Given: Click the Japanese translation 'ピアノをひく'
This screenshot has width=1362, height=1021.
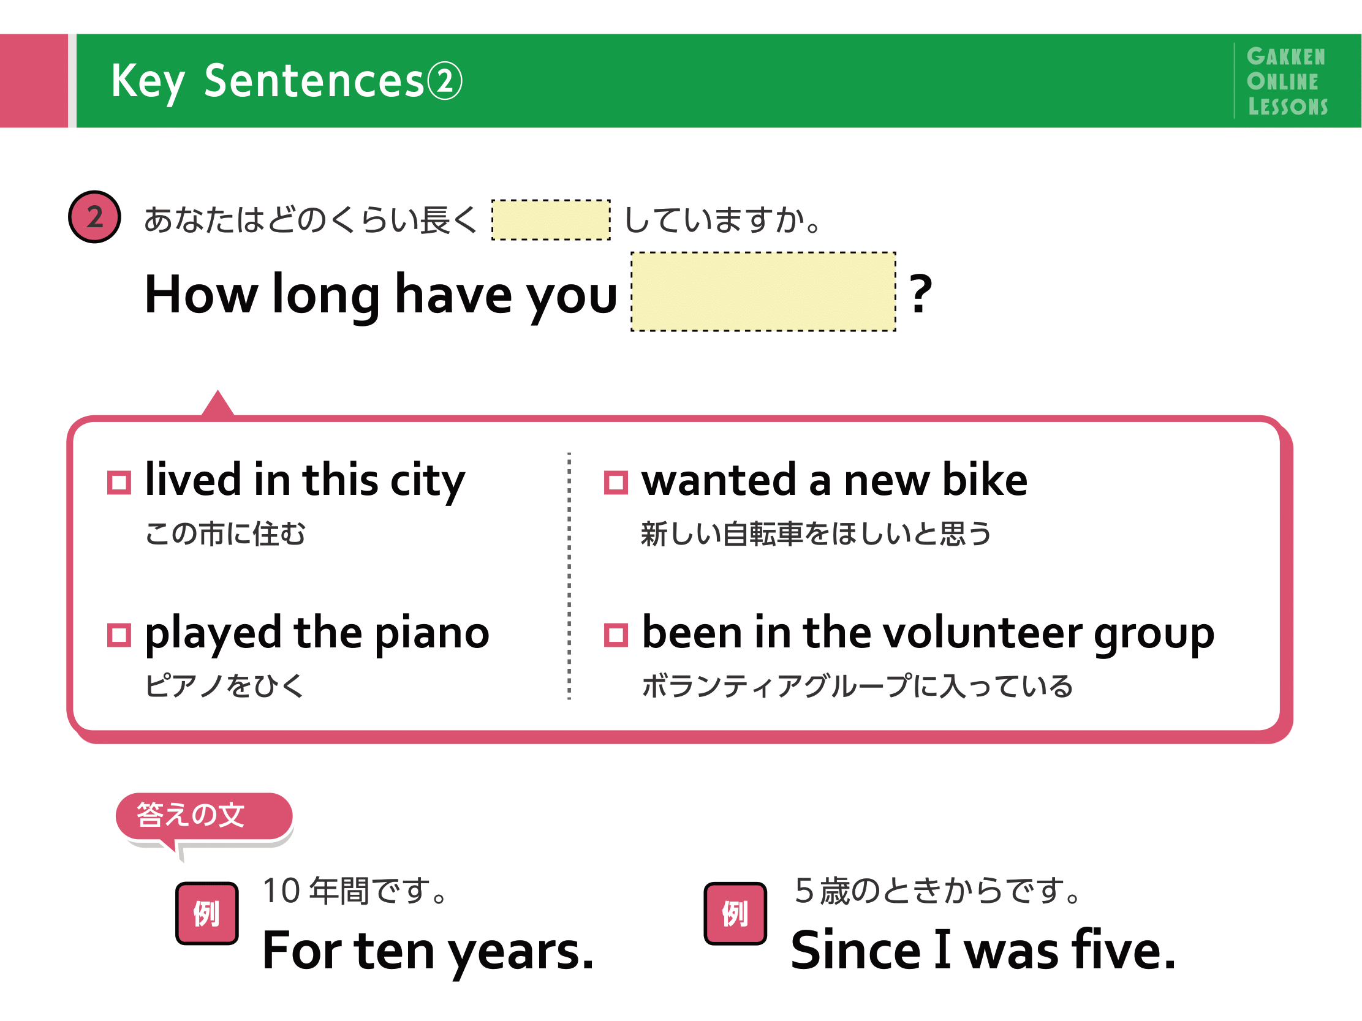Looking at the screenshot, I should click(225, 685).
